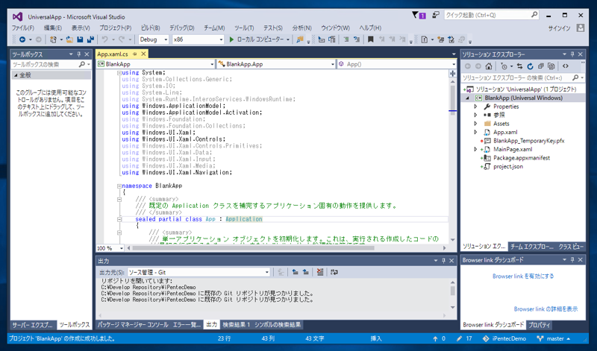
Task: Click Show All Files icon in Solution Explorer
Action: pyautogui.click(x=551, y=66)
